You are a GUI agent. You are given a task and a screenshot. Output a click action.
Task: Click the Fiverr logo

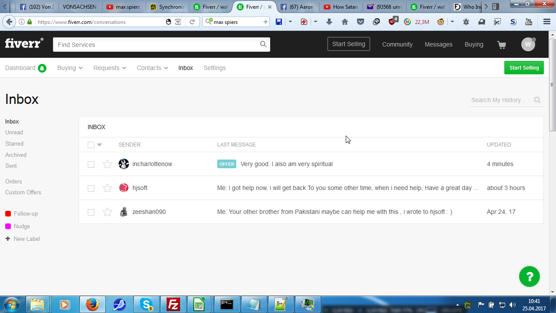click(24, 43)
